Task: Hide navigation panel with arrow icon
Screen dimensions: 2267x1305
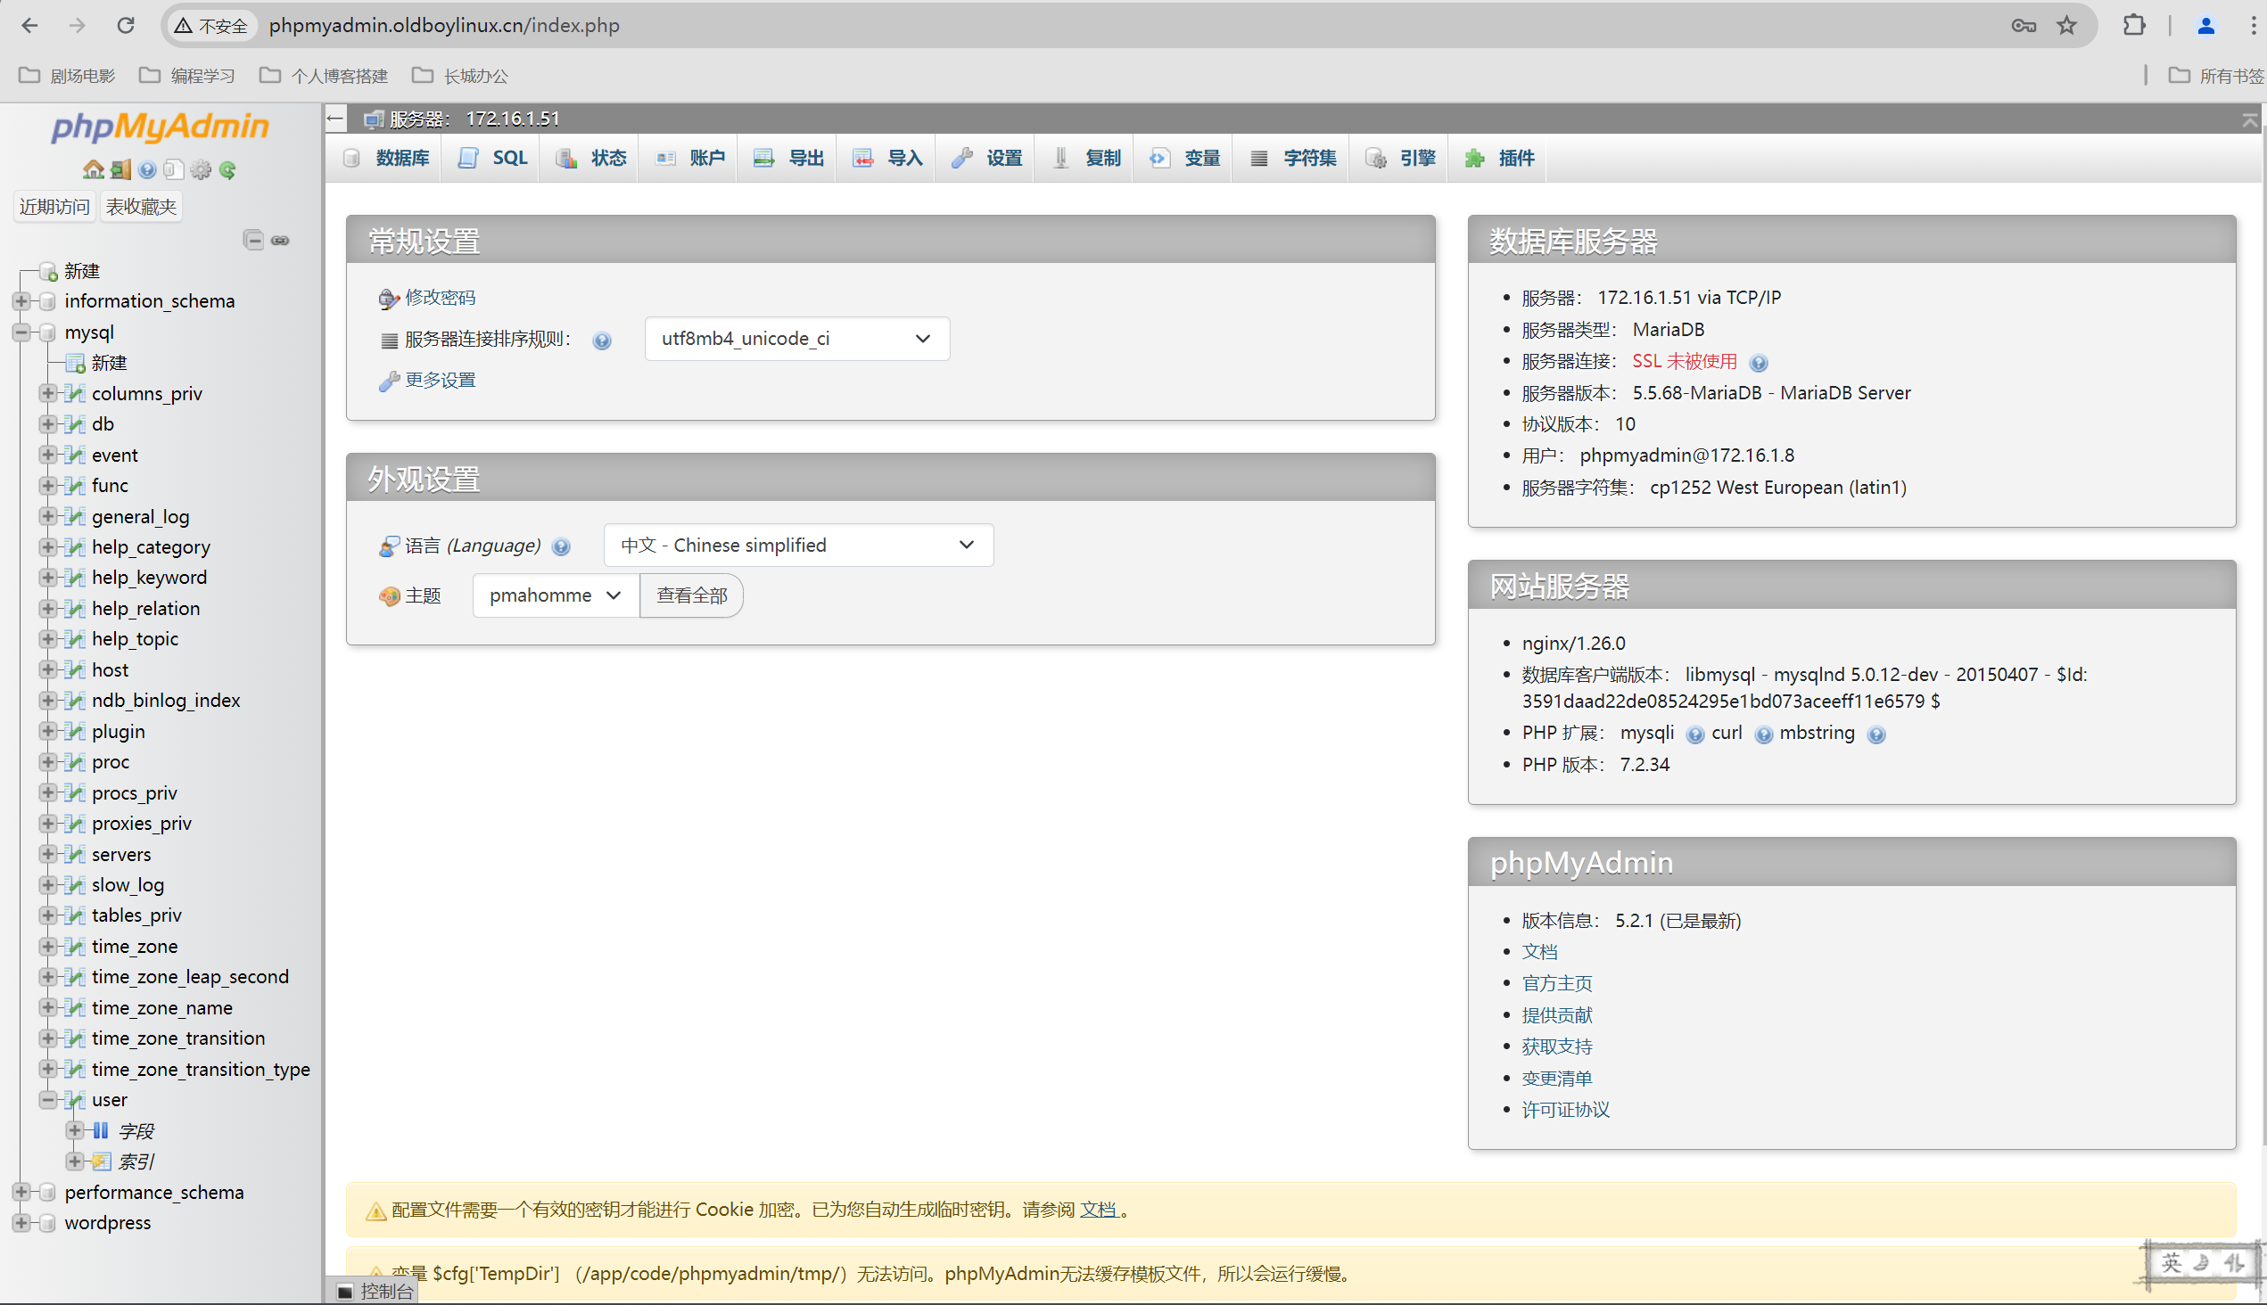Action: 335,119
